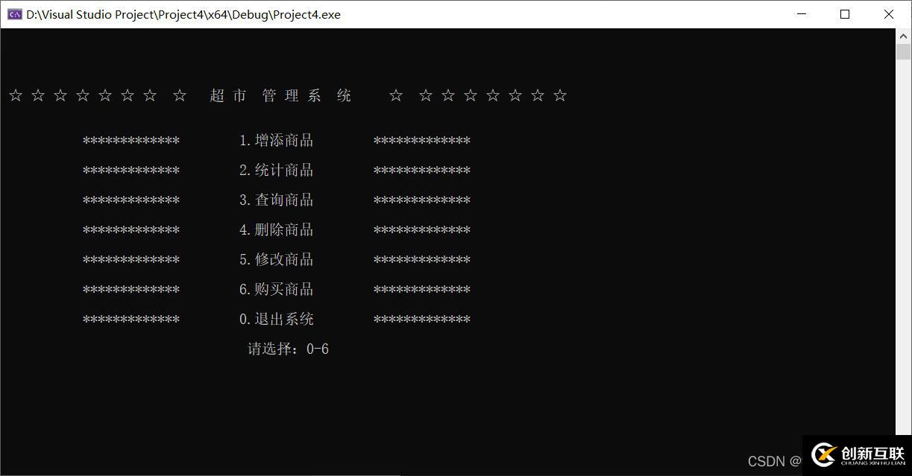
Task: Maximize the console window
Action: tap(845, 14)
